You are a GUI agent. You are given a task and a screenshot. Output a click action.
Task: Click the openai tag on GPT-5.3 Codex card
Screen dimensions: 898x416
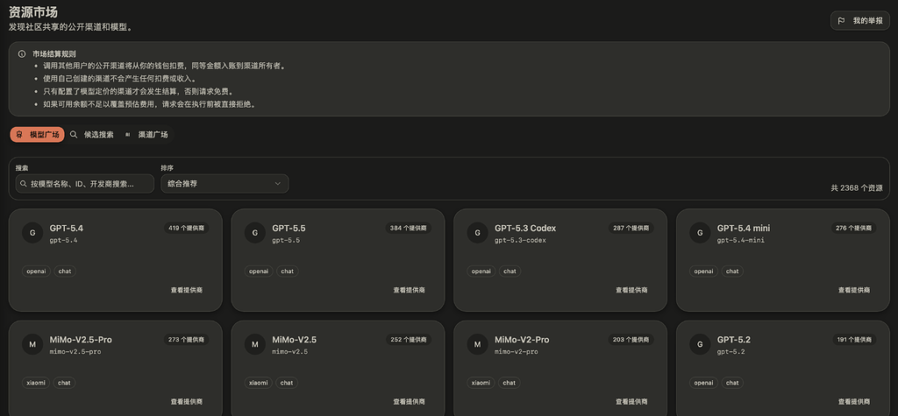[481, 271]
